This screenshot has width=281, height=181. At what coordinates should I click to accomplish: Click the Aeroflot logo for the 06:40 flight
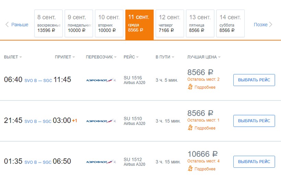point(101,80)
